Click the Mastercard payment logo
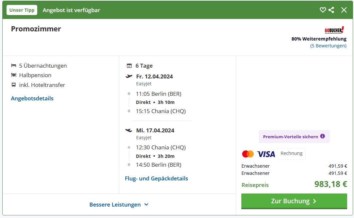 (x=248, y=154)
